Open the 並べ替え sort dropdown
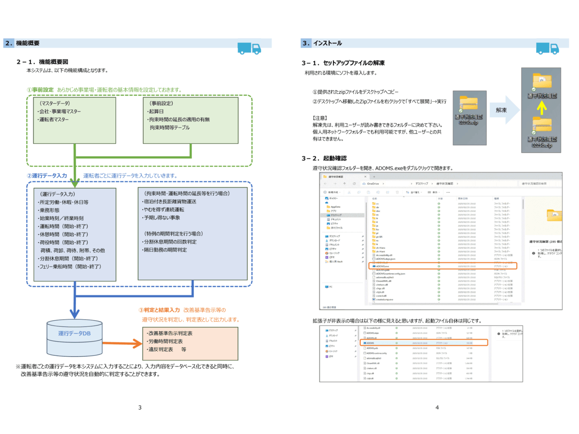This screenshot has width=579, height=434. coord(416,192)
